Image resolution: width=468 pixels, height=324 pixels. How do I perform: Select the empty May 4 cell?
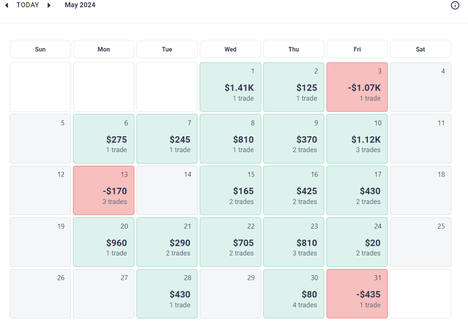click(x=420, y=87)
